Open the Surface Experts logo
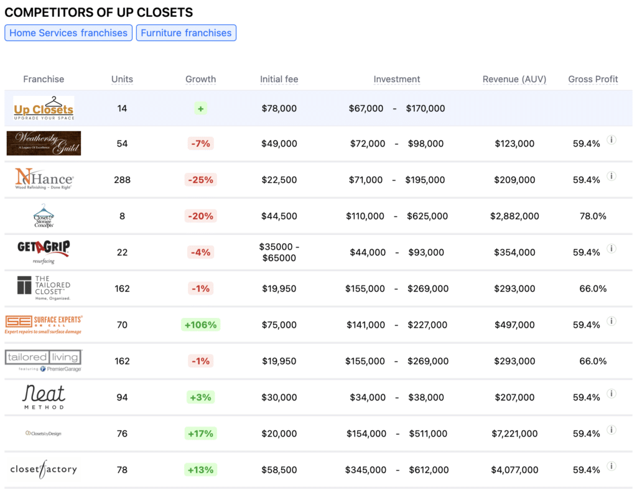 (x=44, y=325)
